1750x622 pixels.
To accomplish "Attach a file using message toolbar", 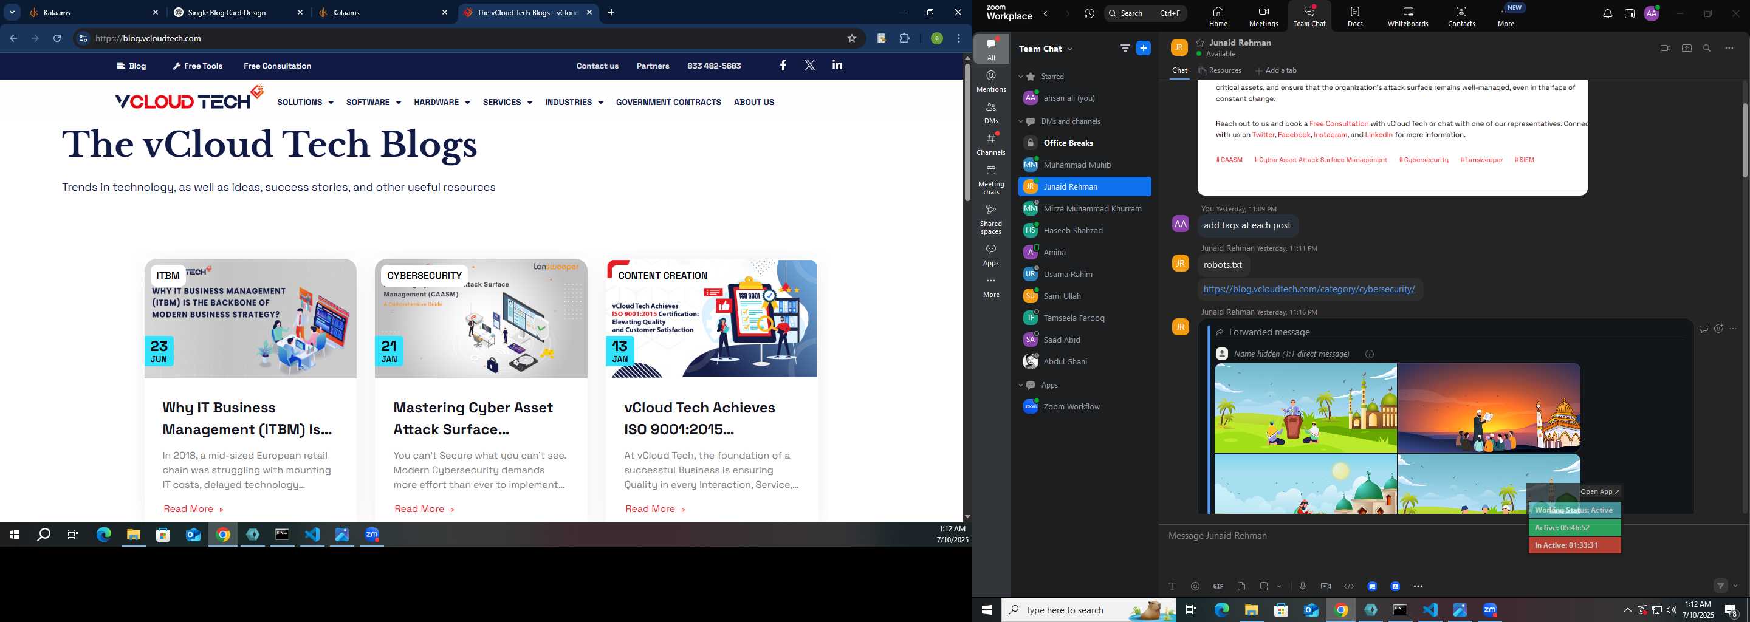I will (x=1241, y=586).
